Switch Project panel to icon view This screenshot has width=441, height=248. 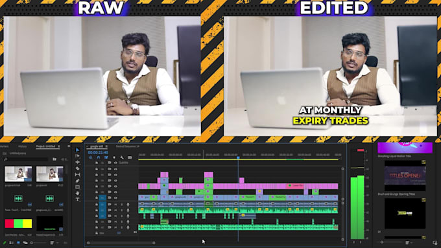click(18, 243)
